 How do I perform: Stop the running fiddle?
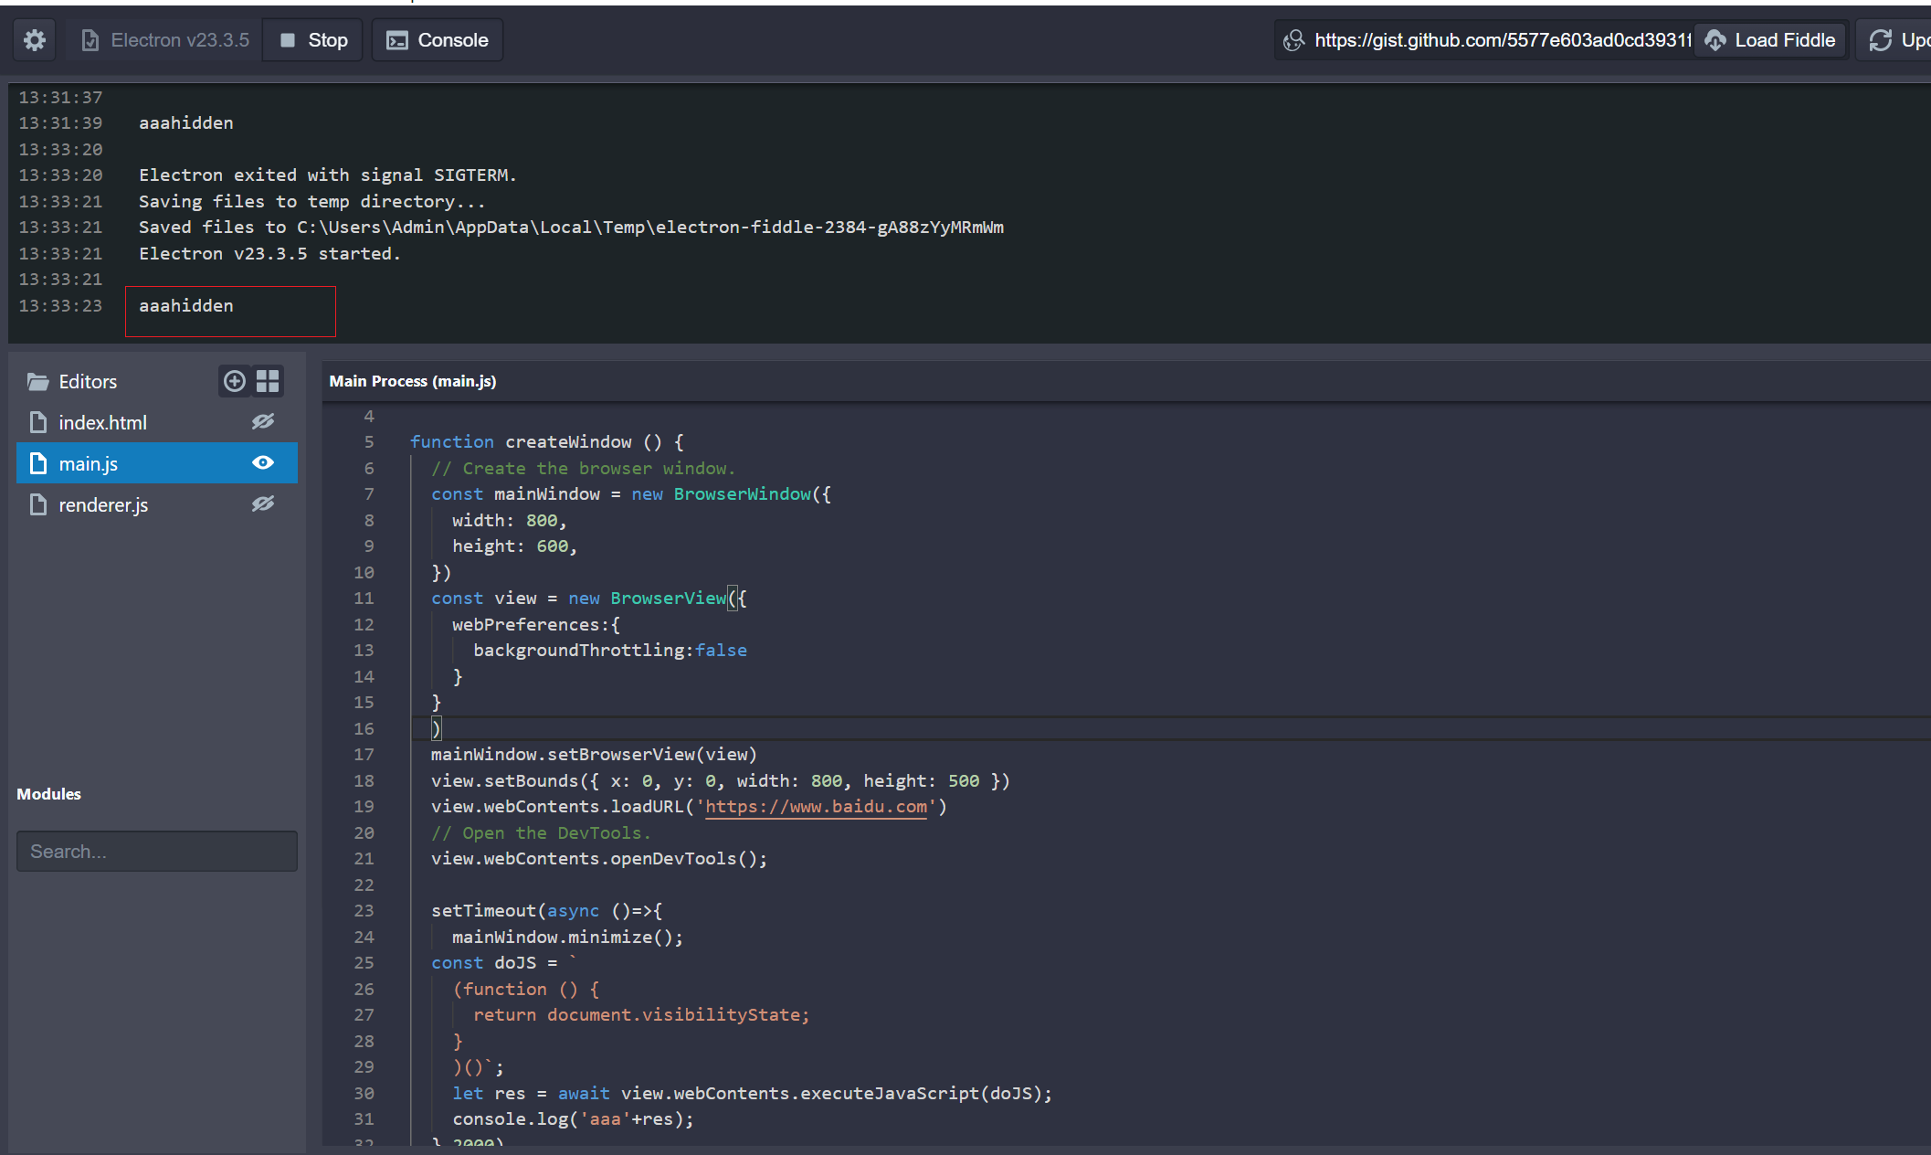pyautogui.click(x=311, y=39)
